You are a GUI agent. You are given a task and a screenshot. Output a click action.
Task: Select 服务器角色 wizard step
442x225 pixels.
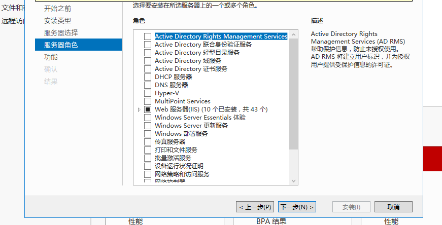[78, 45]
